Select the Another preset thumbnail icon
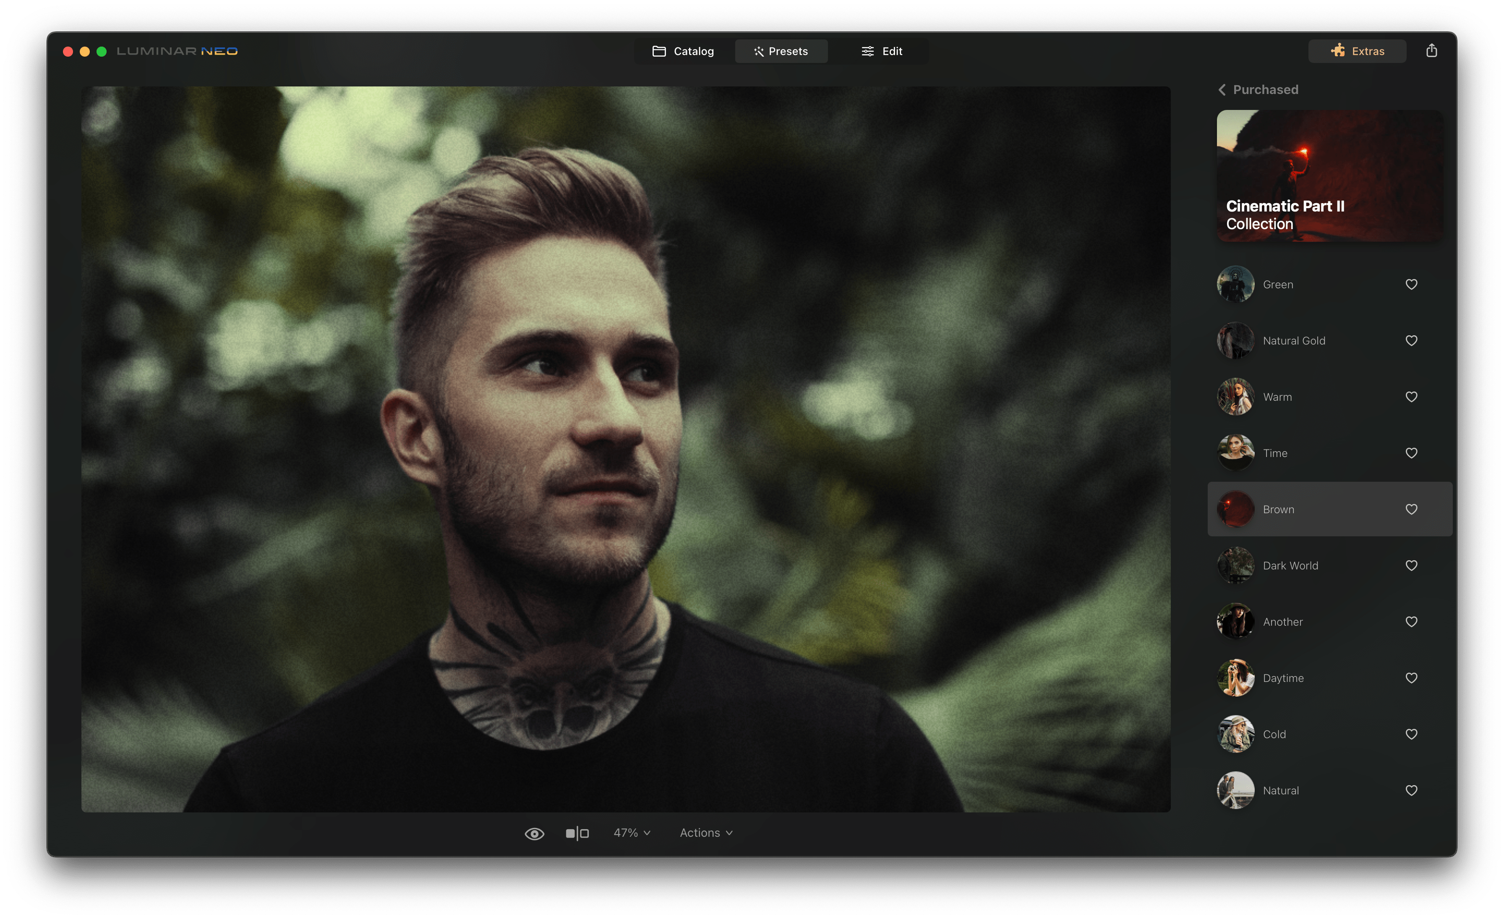Screen dimensions: 1504x919 (x=1235, y=622)
